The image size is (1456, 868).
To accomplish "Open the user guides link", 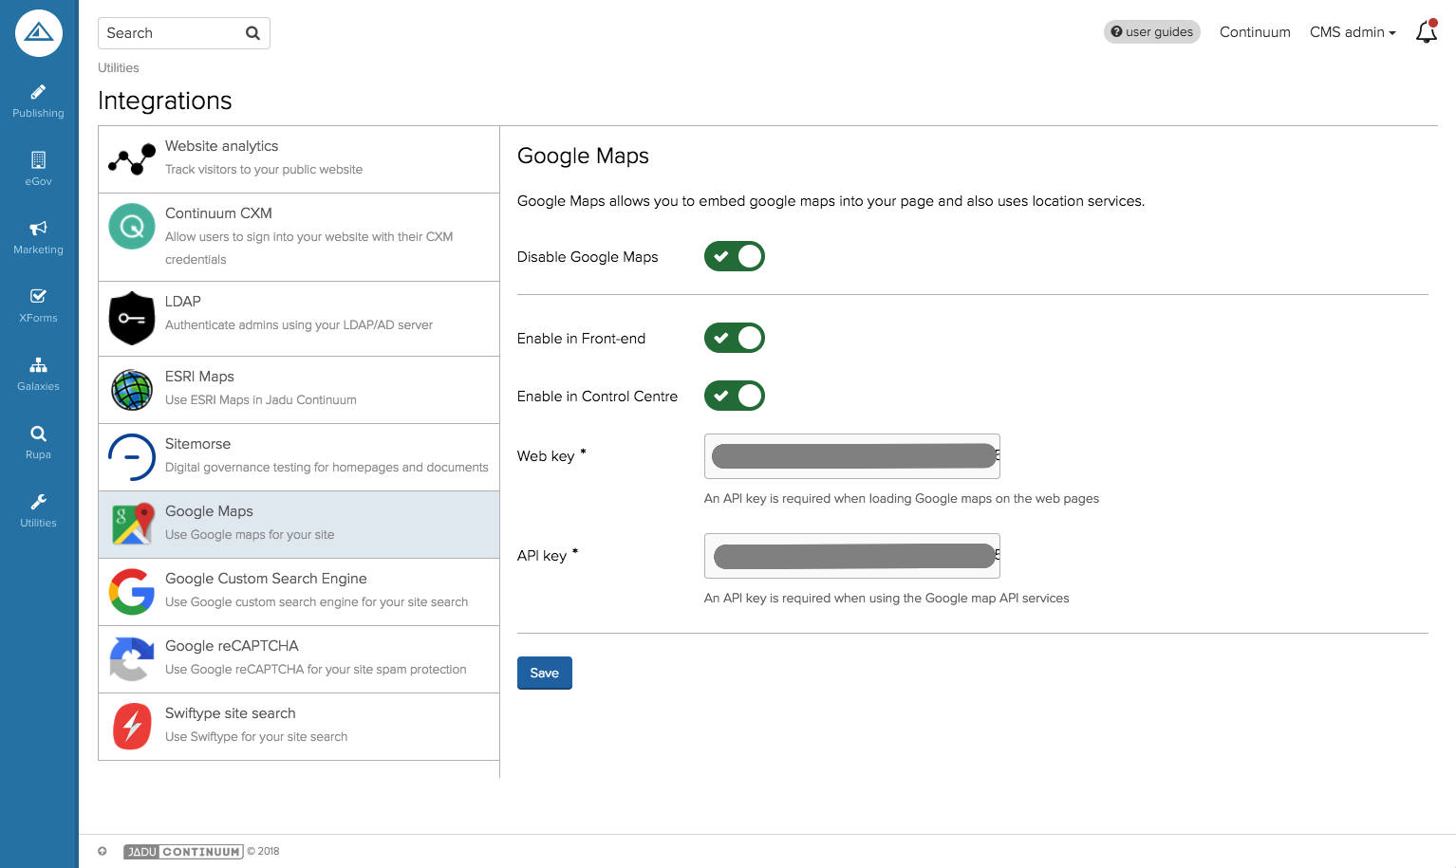I will coord(1151,32).
